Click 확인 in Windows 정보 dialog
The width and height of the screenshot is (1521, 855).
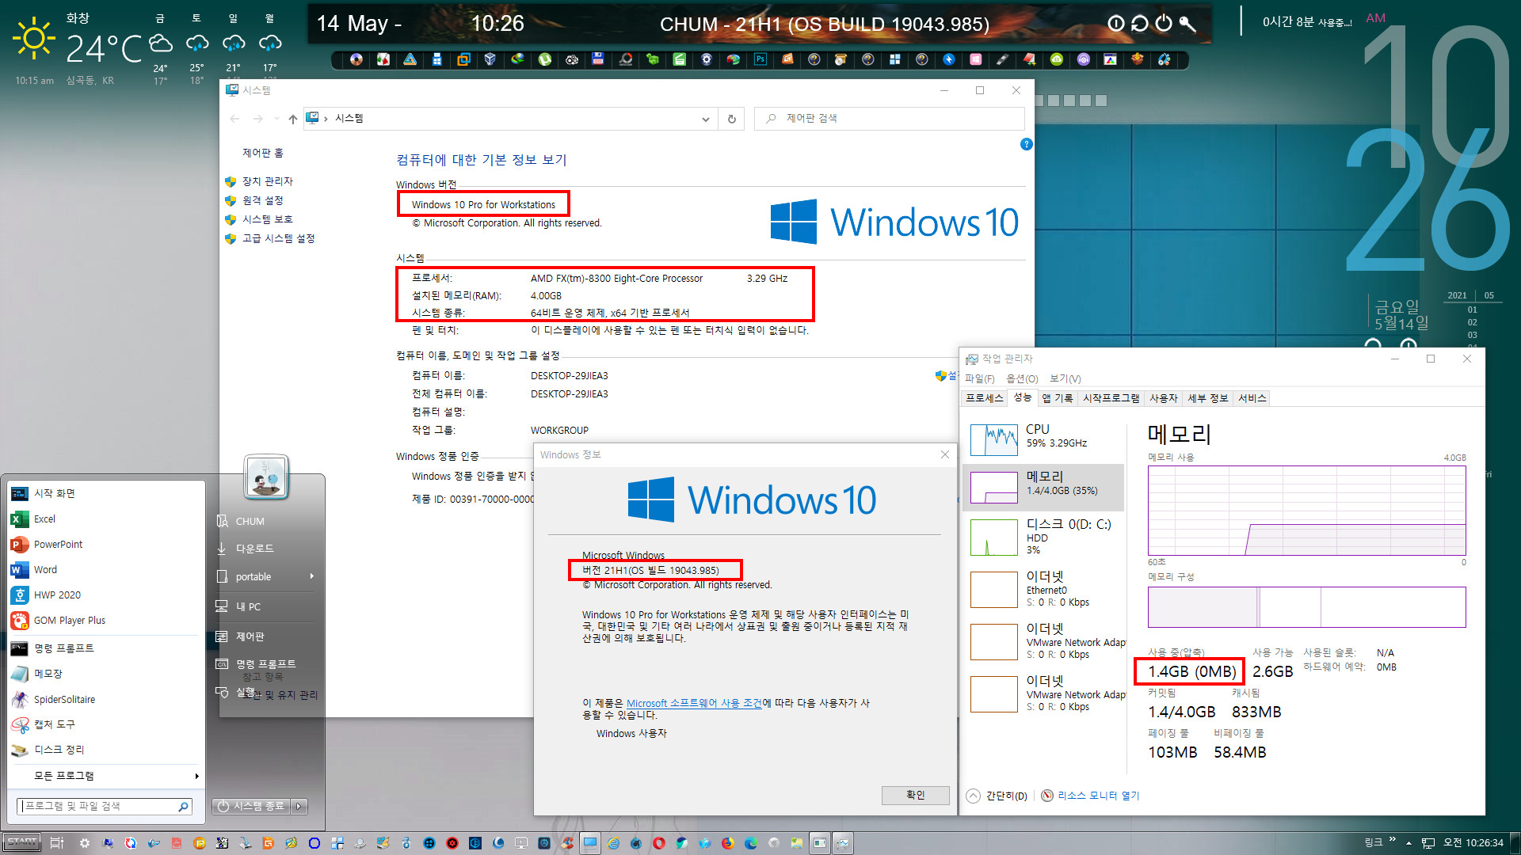pos(915,795)
